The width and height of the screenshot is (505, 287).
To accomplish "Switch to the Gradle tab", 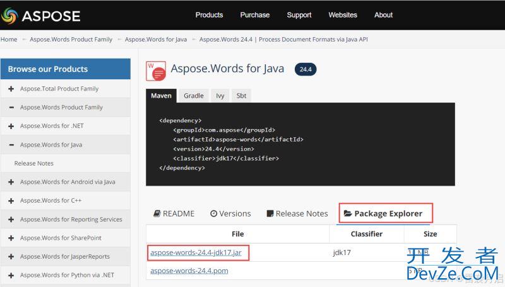I will 193,96.
